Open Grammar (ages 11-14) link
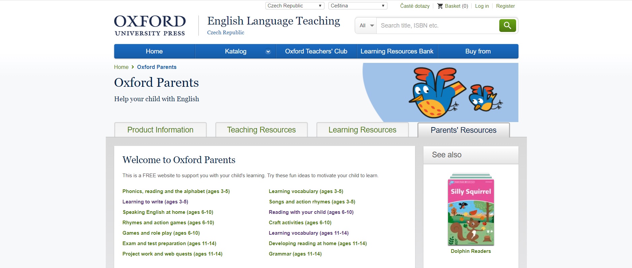Image resolution: width=632 pixels, height=268 pixels. [295, 254]
